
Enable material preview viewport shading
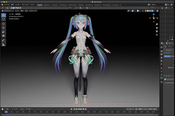coord(150,11)
